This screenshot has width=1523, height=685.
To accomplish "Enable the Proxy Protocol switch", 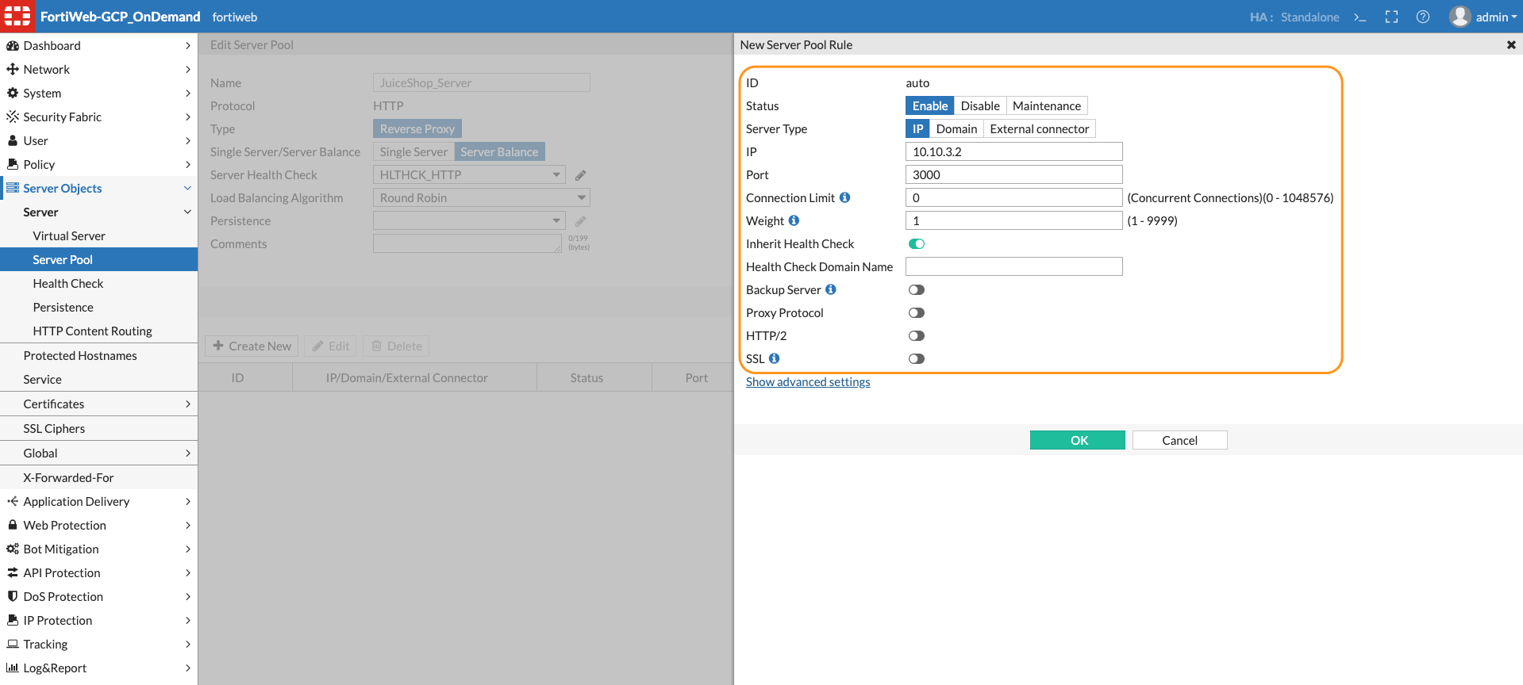I will click(917, 313).
